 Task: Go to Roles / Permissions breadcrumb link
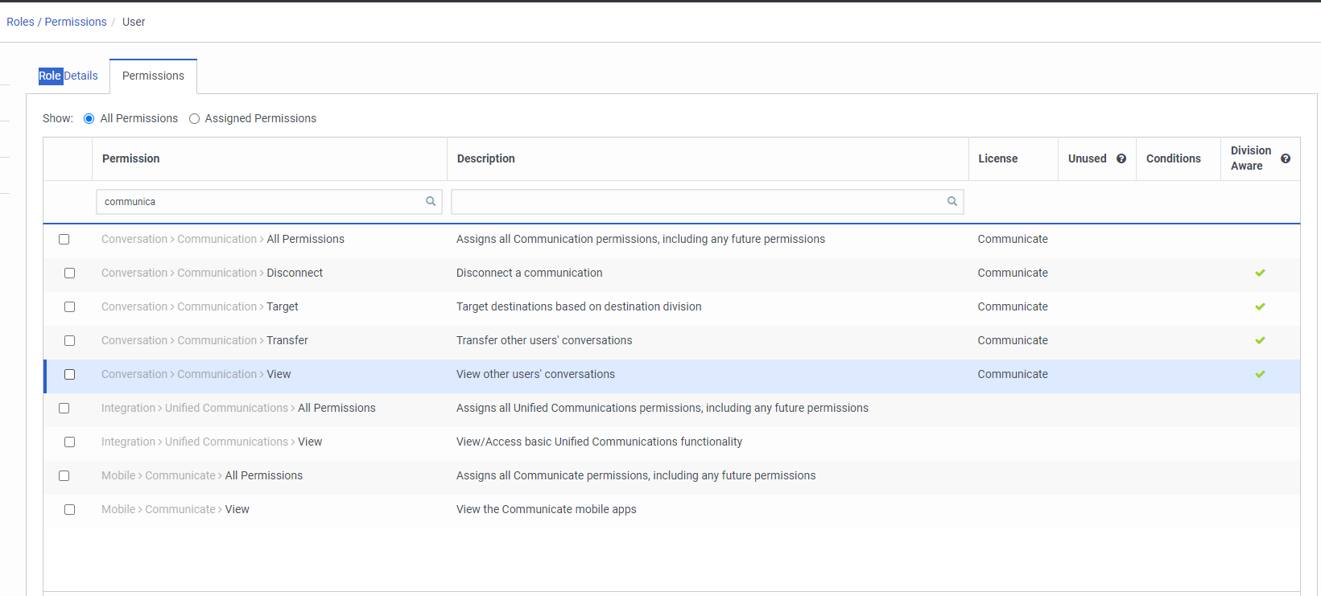(56, 23)
